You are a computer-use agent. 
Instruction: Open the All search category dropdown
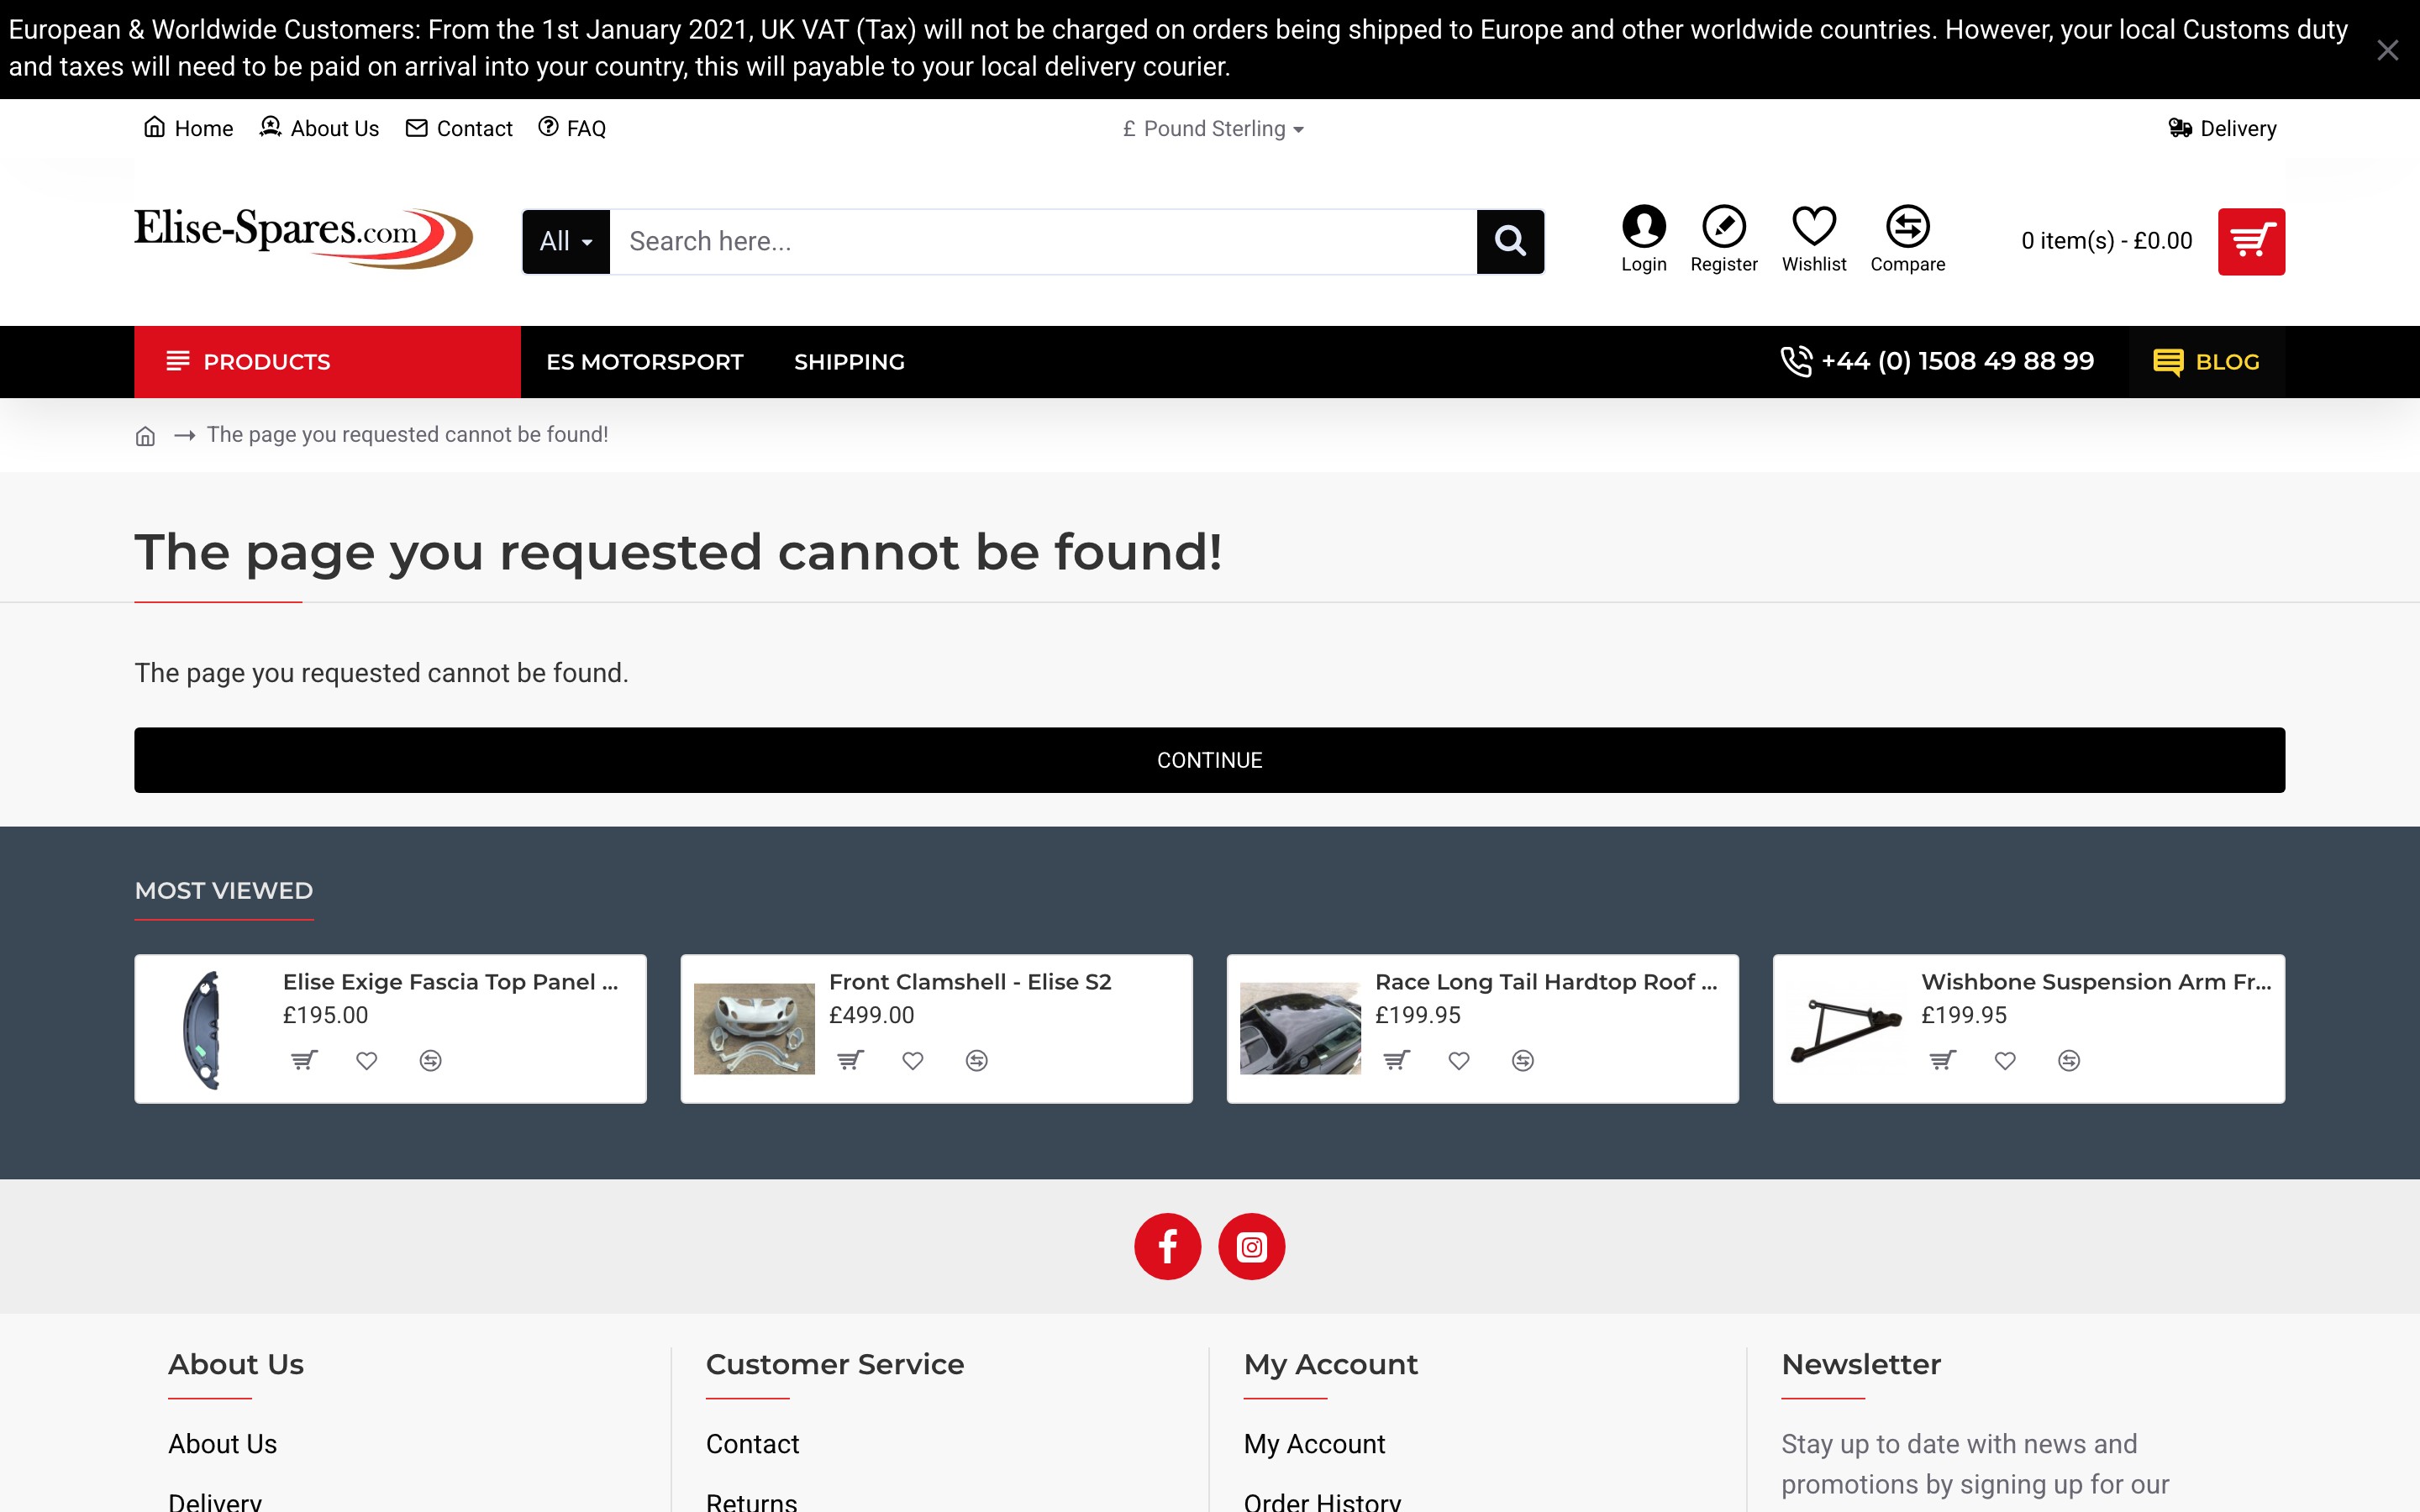click(x=565, y=240)
